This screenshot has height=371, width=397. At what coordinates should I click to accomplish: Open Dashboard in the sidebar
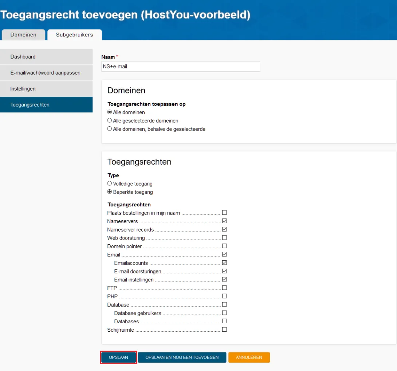tap(46, 57)
